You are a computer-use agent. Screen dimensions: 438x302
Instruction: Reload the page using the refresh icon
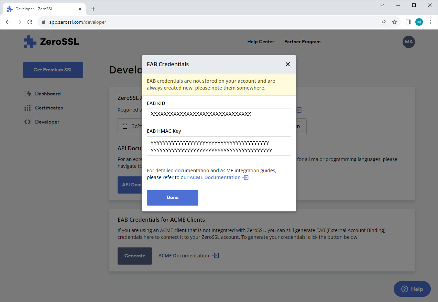tap(30, 22)
